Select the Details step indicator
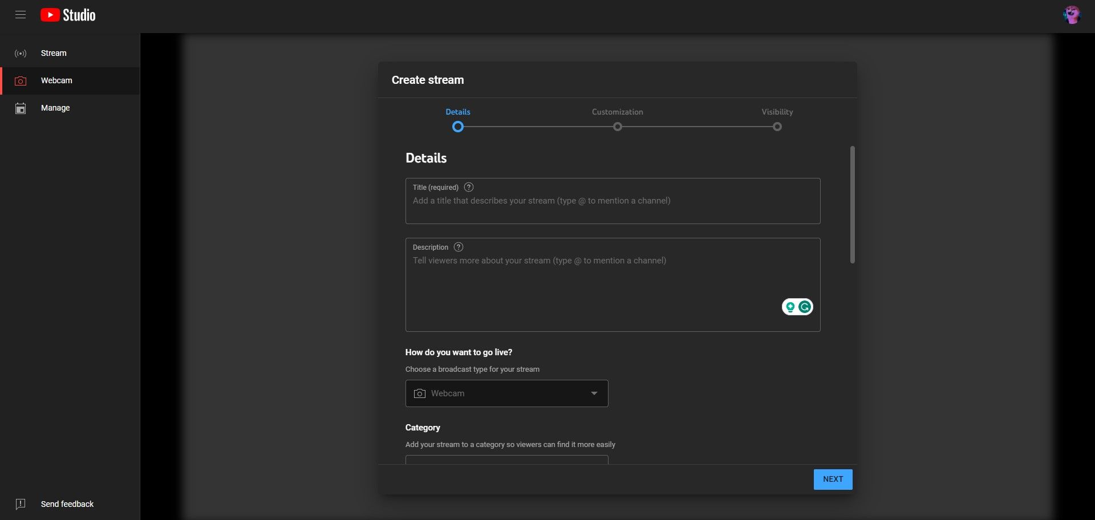The image size is (1095, 520). [x=457, y=127]
